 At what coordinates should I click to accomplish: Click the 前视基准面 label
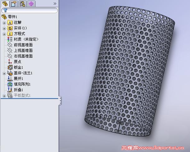23,45
